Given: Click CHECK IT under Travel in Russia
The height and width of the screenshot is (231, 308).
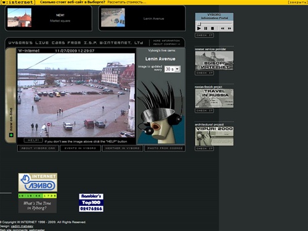Looking at the screenshot, I should click(x=205, y=111).
